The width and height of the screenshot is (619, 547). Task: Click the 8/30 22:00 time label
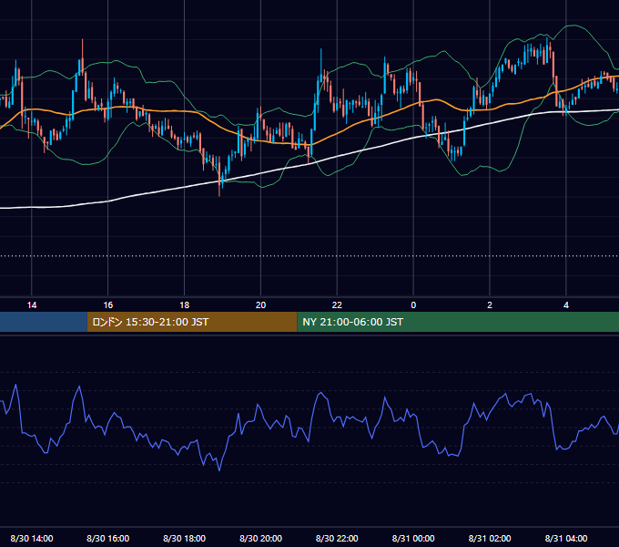point(337,538)
